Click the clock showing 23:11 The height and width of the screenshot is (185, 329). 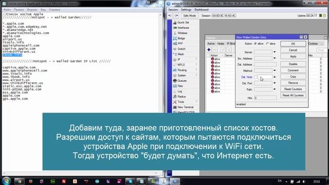[317, 181]
